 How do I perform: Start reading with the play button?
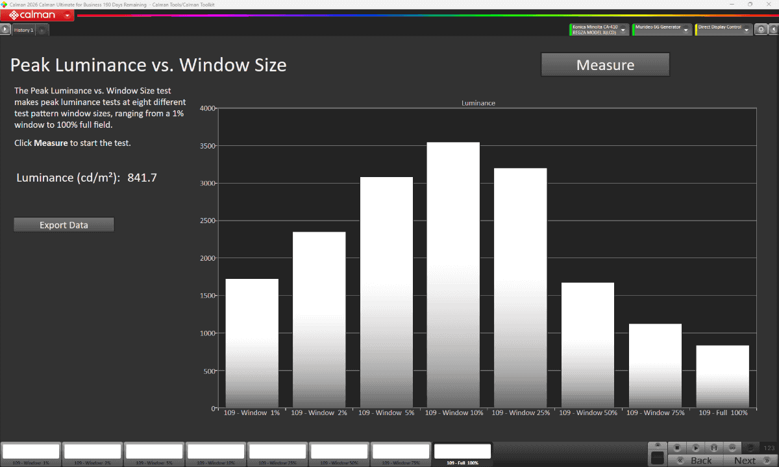[695, 448]
